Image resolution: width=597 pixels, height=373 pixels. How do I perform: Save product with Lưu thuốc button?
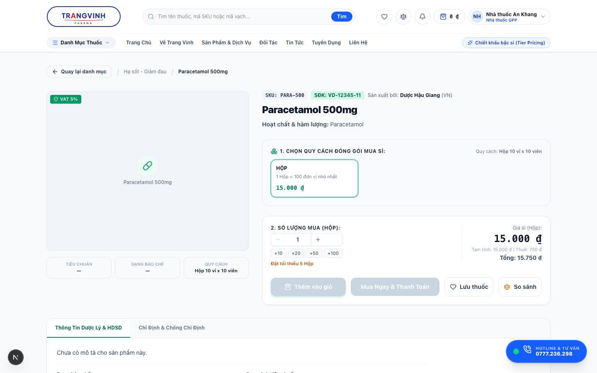tap(469, 287)
